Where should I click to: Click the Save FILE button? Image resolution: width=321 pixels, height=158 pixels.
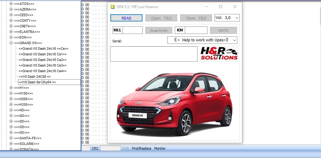coord(196,18)
